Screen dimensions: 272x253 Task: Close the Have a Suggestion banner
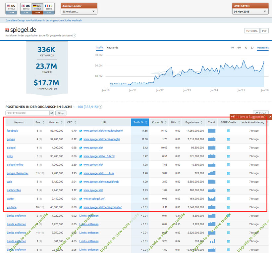(x=270, y=117)
